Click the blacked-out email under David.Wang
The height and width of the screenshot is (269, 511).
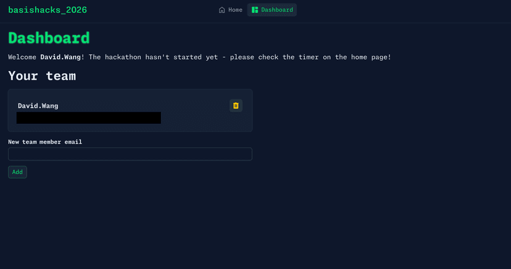89,118
